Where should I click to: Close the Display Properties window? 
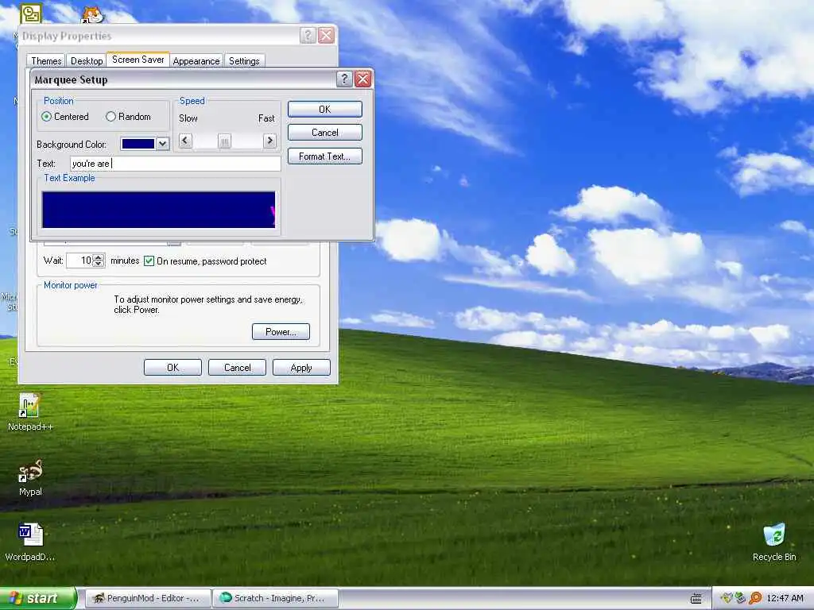pos(326,35)
